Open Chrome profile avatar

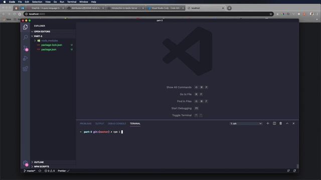pyautogui.click(x=311, y=14)
